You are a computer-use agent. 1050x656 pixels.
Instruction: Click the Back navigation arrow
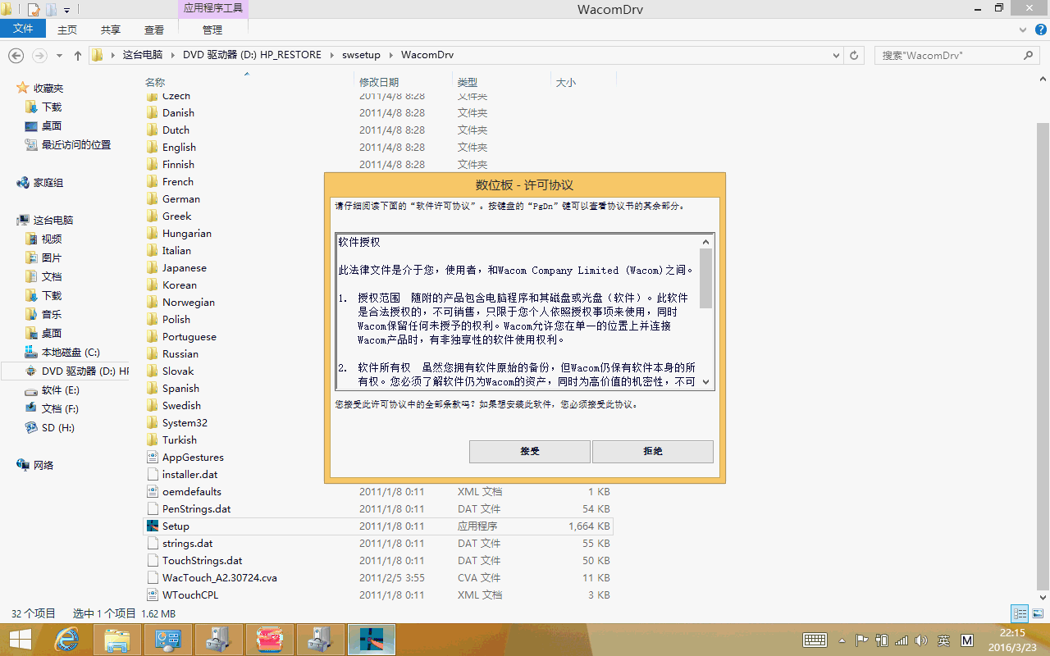pyautogui.click(x=16, y=55)
